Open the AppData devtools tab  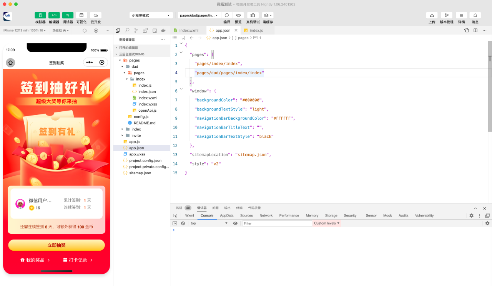click(x=227, y=216)
